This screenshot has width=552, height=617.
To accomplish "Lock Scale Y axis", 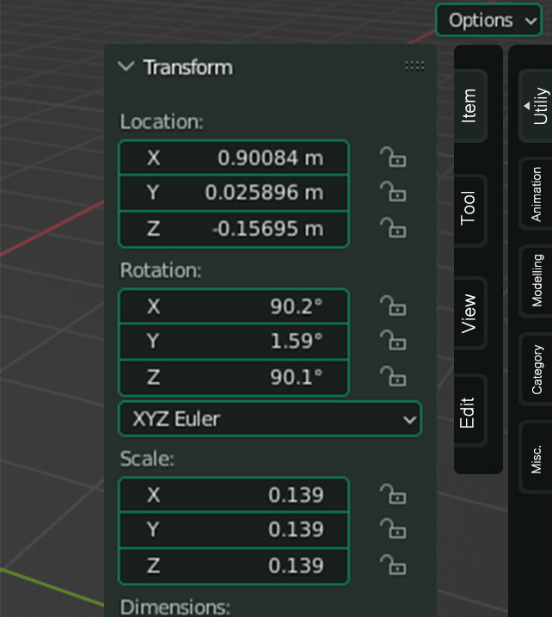I will [393, 529].
